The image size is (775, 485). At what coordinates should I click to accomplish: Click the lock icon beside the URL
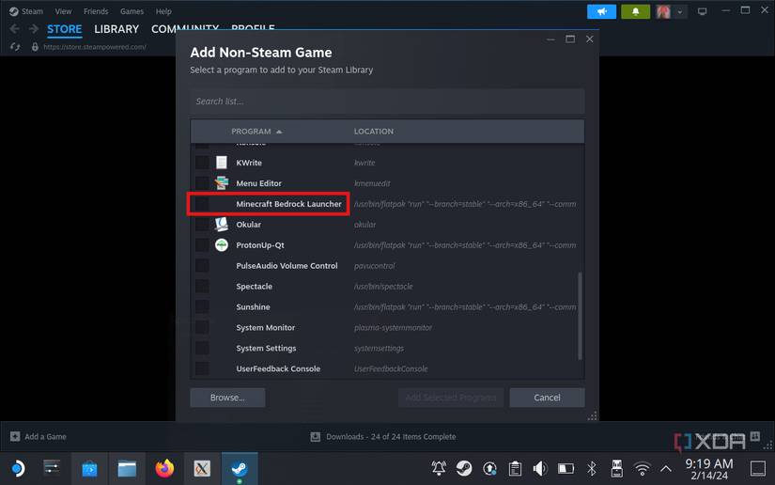(35, 47)
